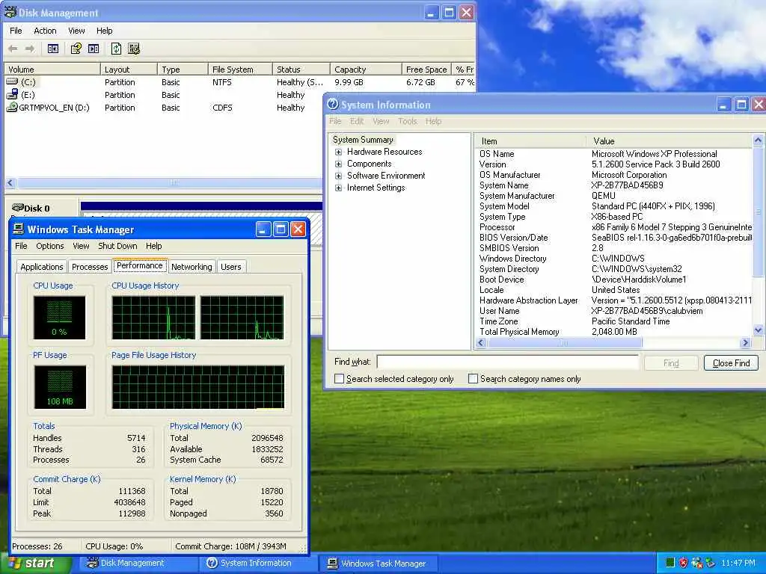The image size is (766, 574).
Task: Click the Volume column header
Action: pos(52,70)
